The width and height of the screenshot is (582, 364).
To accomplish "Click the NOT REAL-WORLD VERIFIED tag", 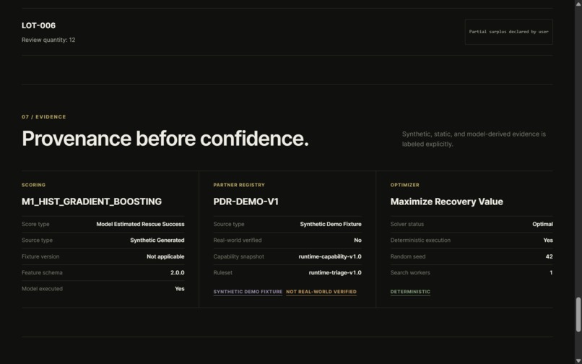I will tap(321, 292).
